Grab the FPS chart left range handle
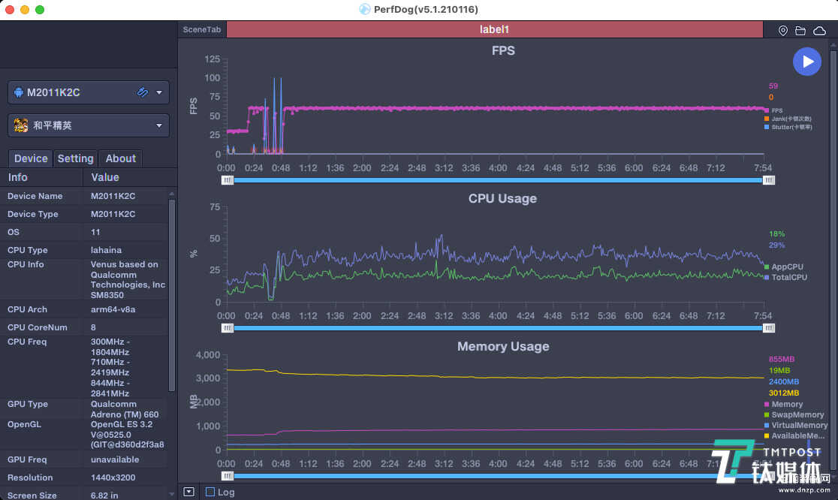This screenshot has width=838, height=500. point(228,180)
